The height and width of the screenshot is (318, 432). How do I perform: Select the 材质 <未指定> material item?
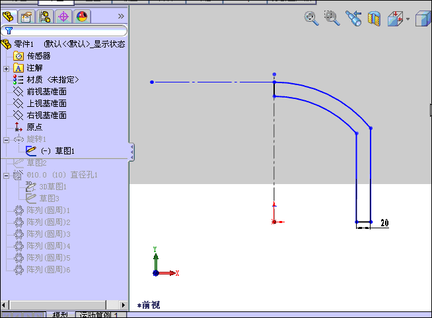(x=52, y=80)
